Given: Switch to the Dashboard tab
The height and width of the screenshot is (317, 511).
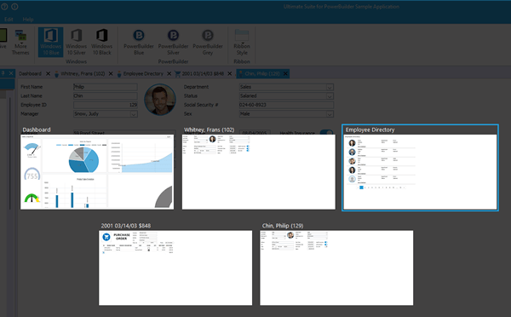Looking at the screenshot, I should pos(30,73).
